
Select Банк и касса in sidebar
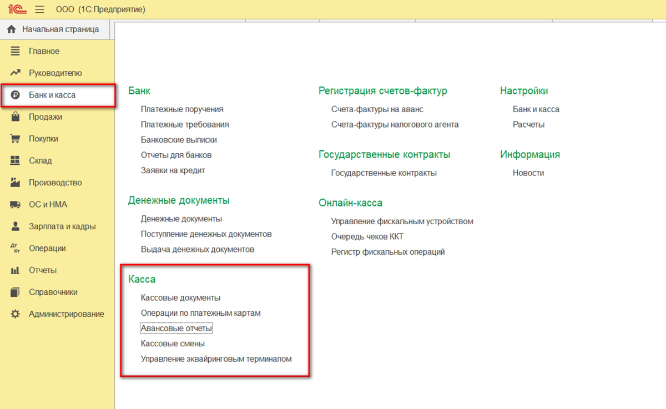point(52,95)
